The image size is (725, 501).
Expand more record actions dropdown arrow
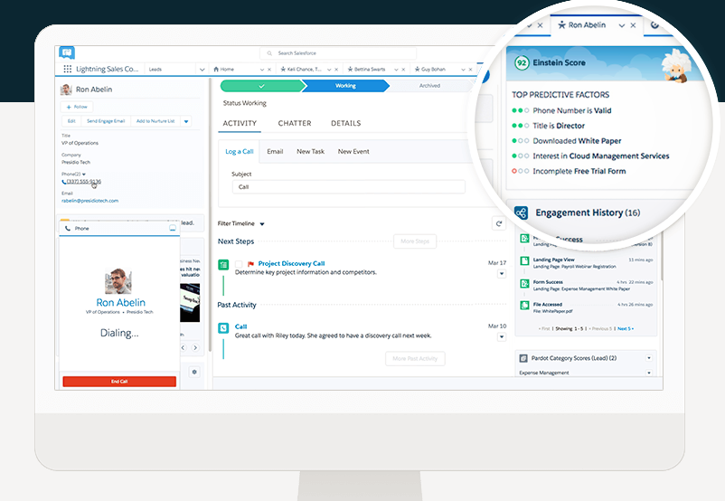(x=186, y=122)
